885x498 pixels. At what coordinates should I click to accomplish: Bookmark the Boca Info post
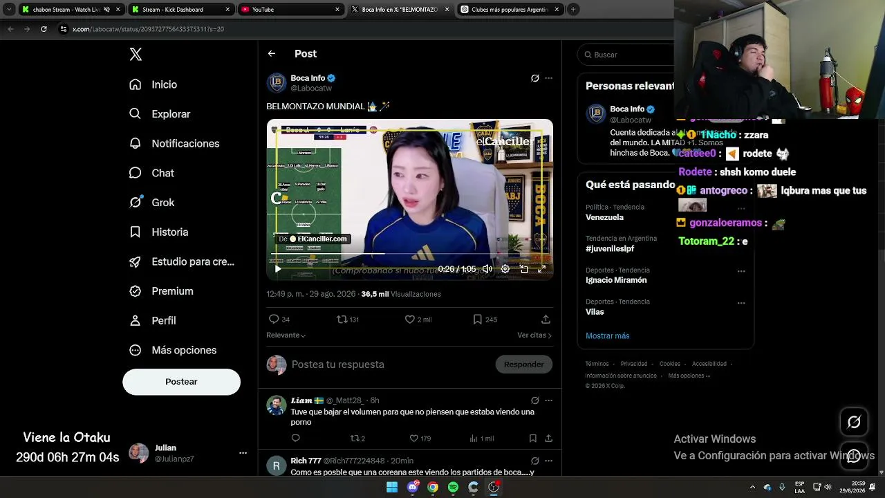click(x=485, y=320)
